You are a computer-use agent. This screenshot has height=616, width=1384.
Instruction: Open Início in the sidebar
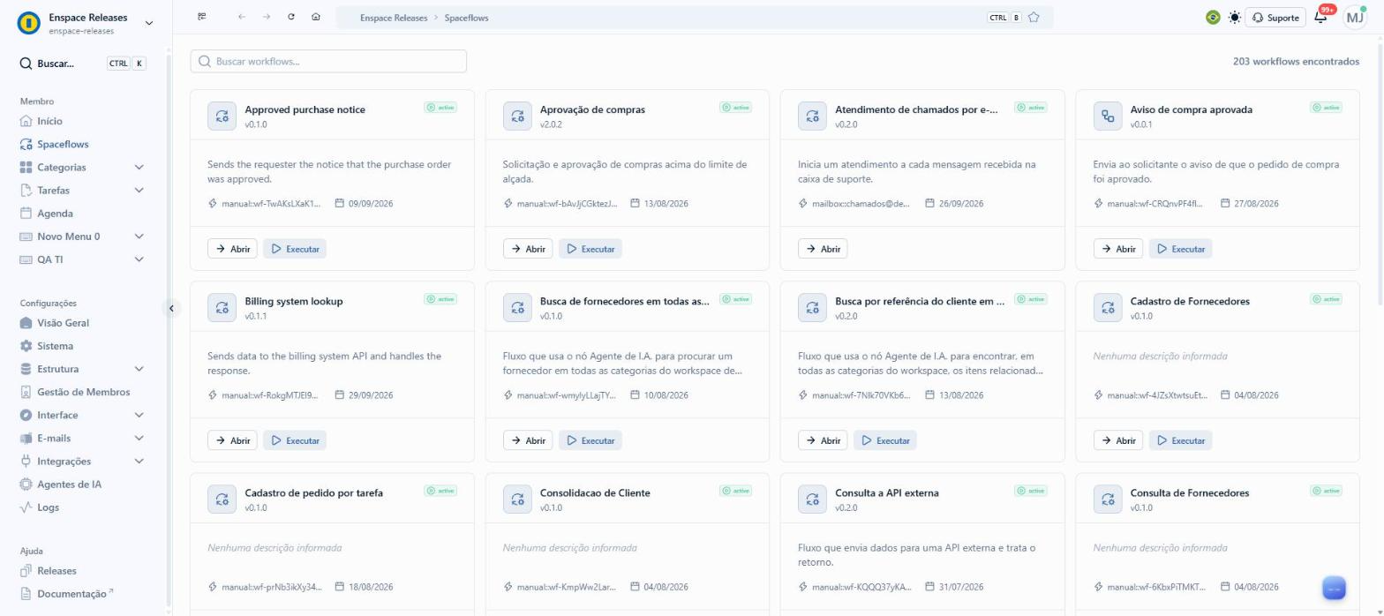click(49, 121)
